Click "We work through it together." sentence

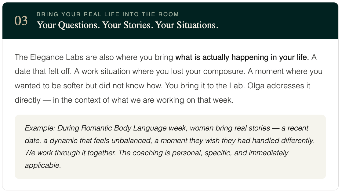[x=70, y=153]
